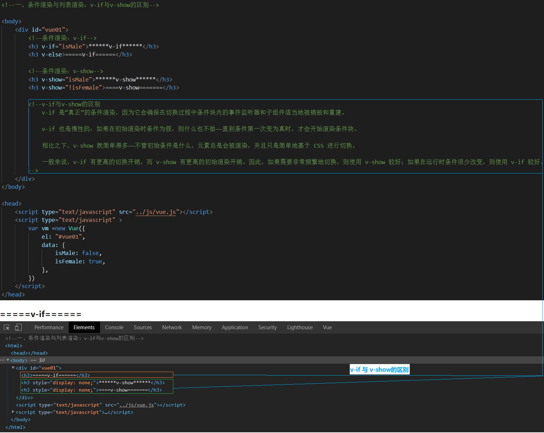Switch to the Application tab

[x=235, y=327]
